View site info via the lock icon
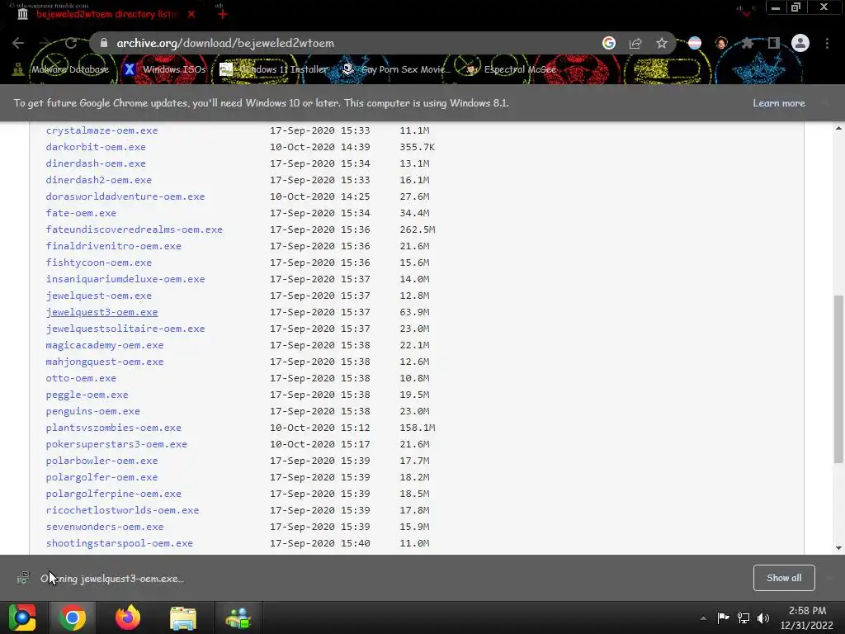845x634 pixels. 104,43
